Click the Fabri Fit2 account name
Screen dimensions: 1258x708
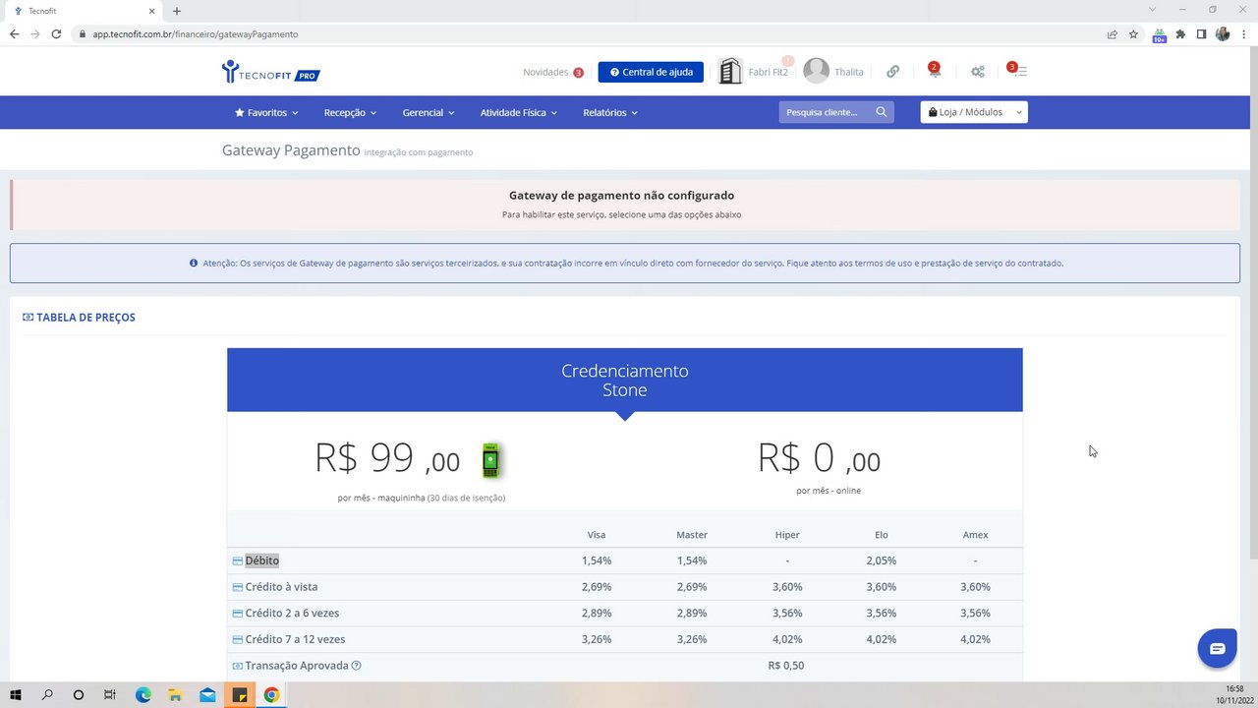pyautogui.click(x=769, y=72)
